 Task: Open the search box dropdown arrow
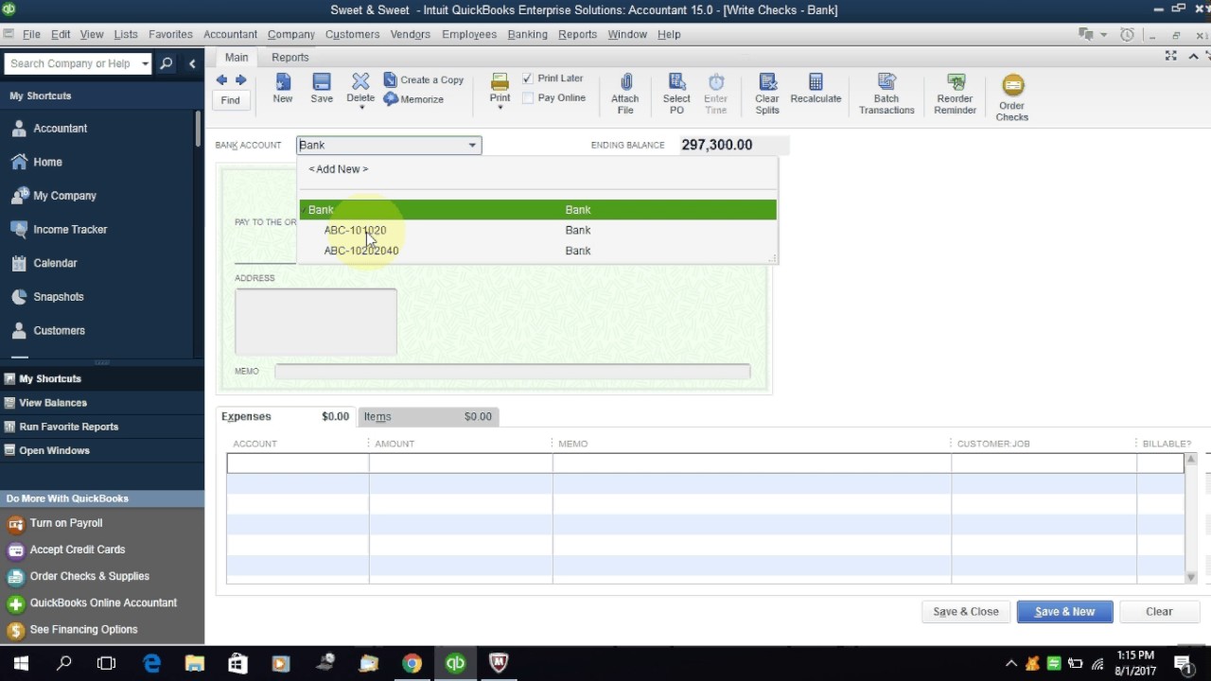click(145, 63)
